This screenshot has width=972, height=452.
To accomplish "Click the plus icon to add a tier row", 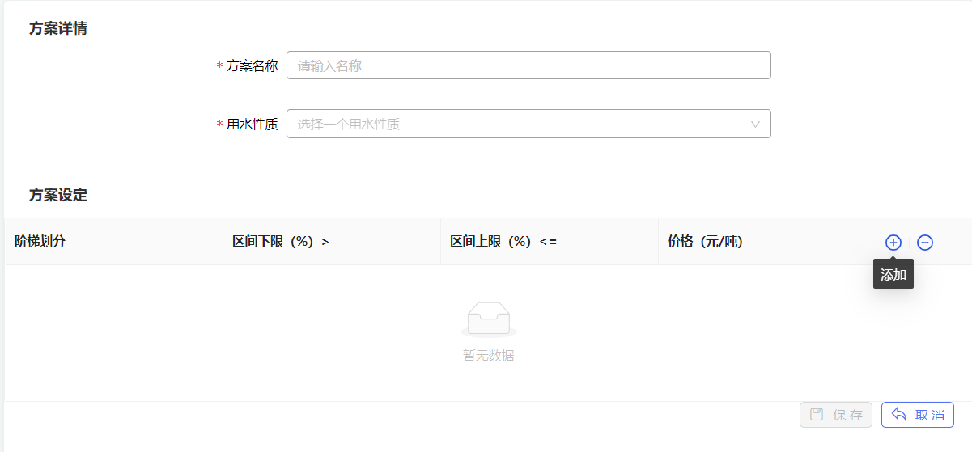I will (x=893, y=243).
